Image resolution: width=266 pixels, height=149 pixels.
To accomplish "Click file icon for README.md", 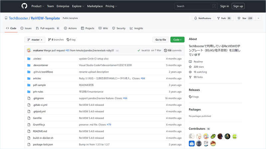I will click(x=29, y=131).
